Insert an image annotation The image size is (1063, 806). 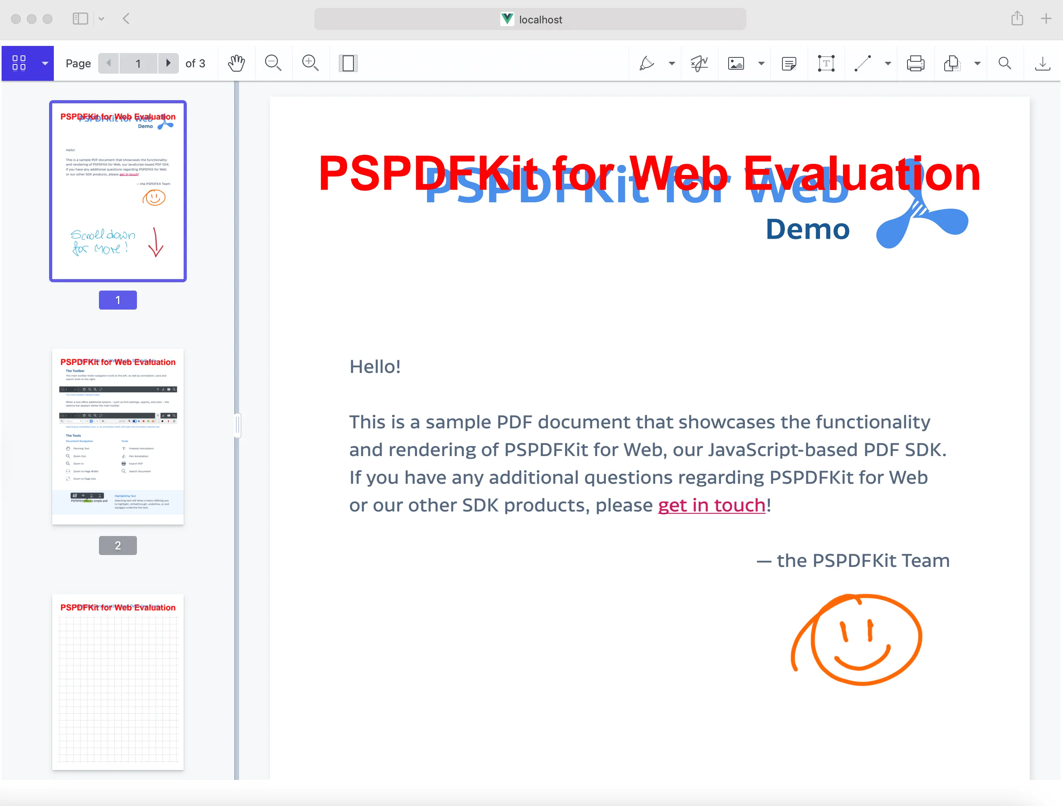click(x=735, y=63)
